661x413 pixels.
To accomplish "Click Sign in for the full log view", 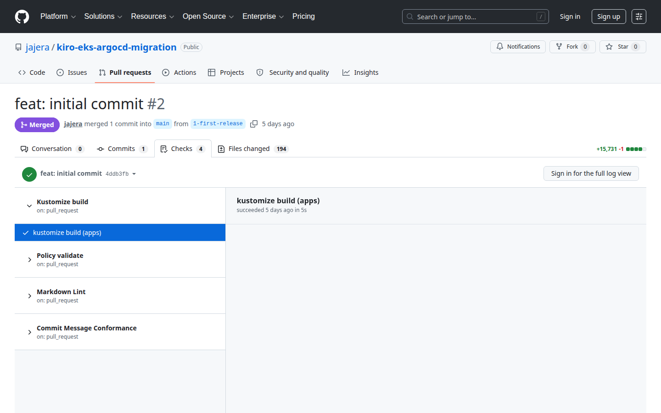I will [591, 173].
